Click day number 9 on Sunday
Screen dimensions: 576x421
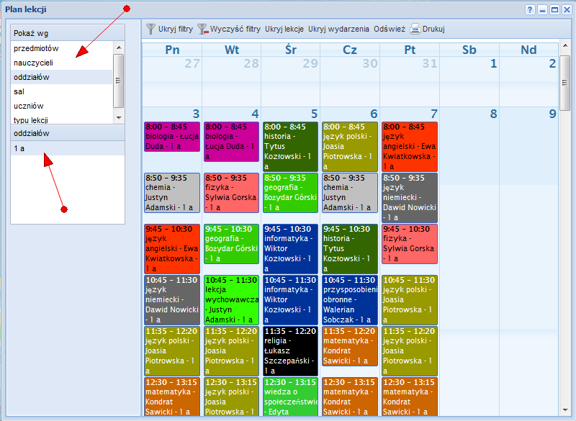[552, 114]
